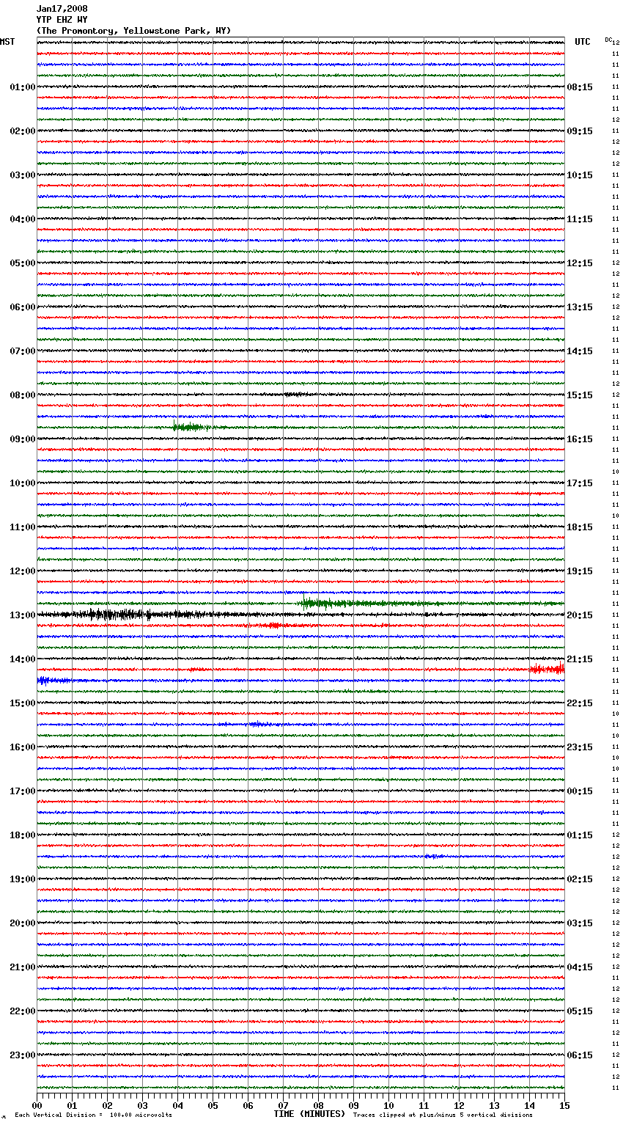Click the 08 minute tick label

[x=319, y=1105]
